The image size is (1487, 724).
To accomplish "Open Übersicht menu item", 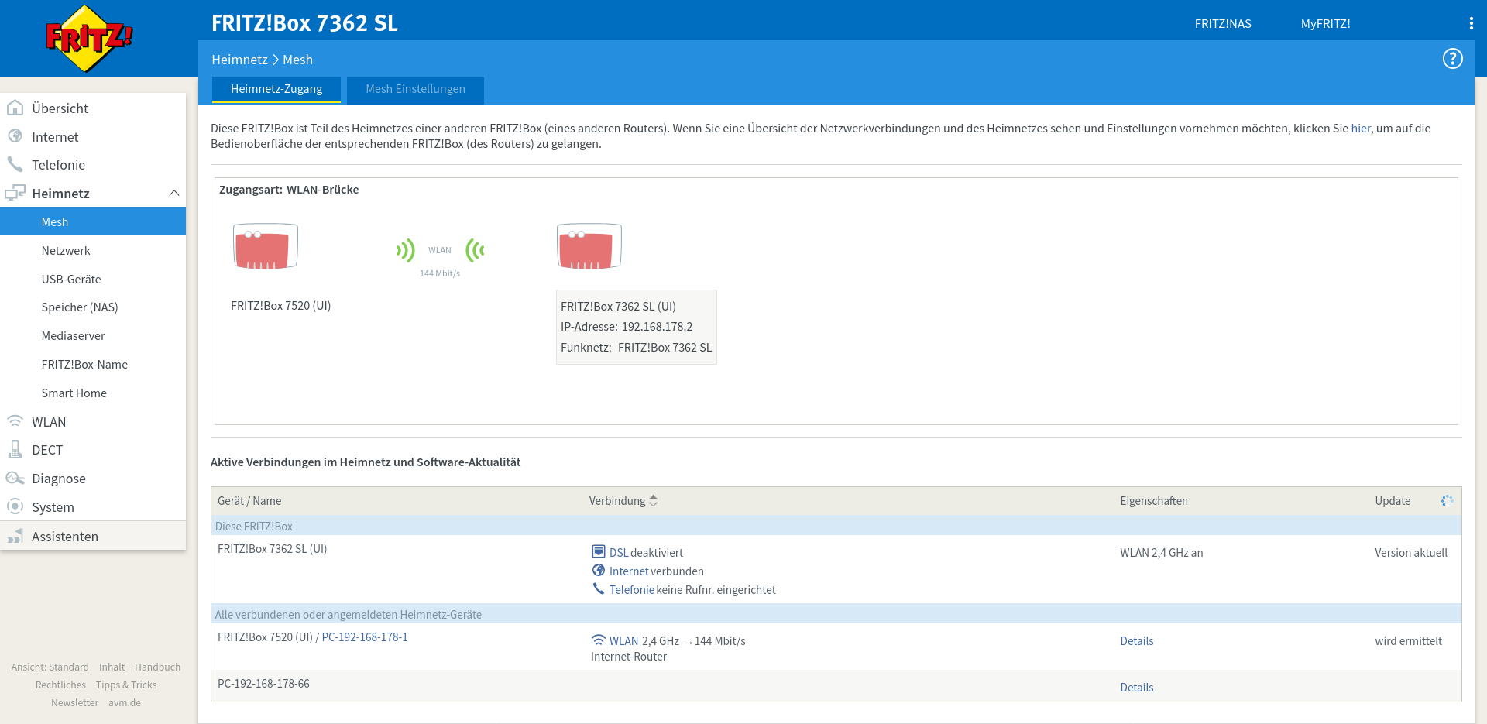I will [93, 108].
